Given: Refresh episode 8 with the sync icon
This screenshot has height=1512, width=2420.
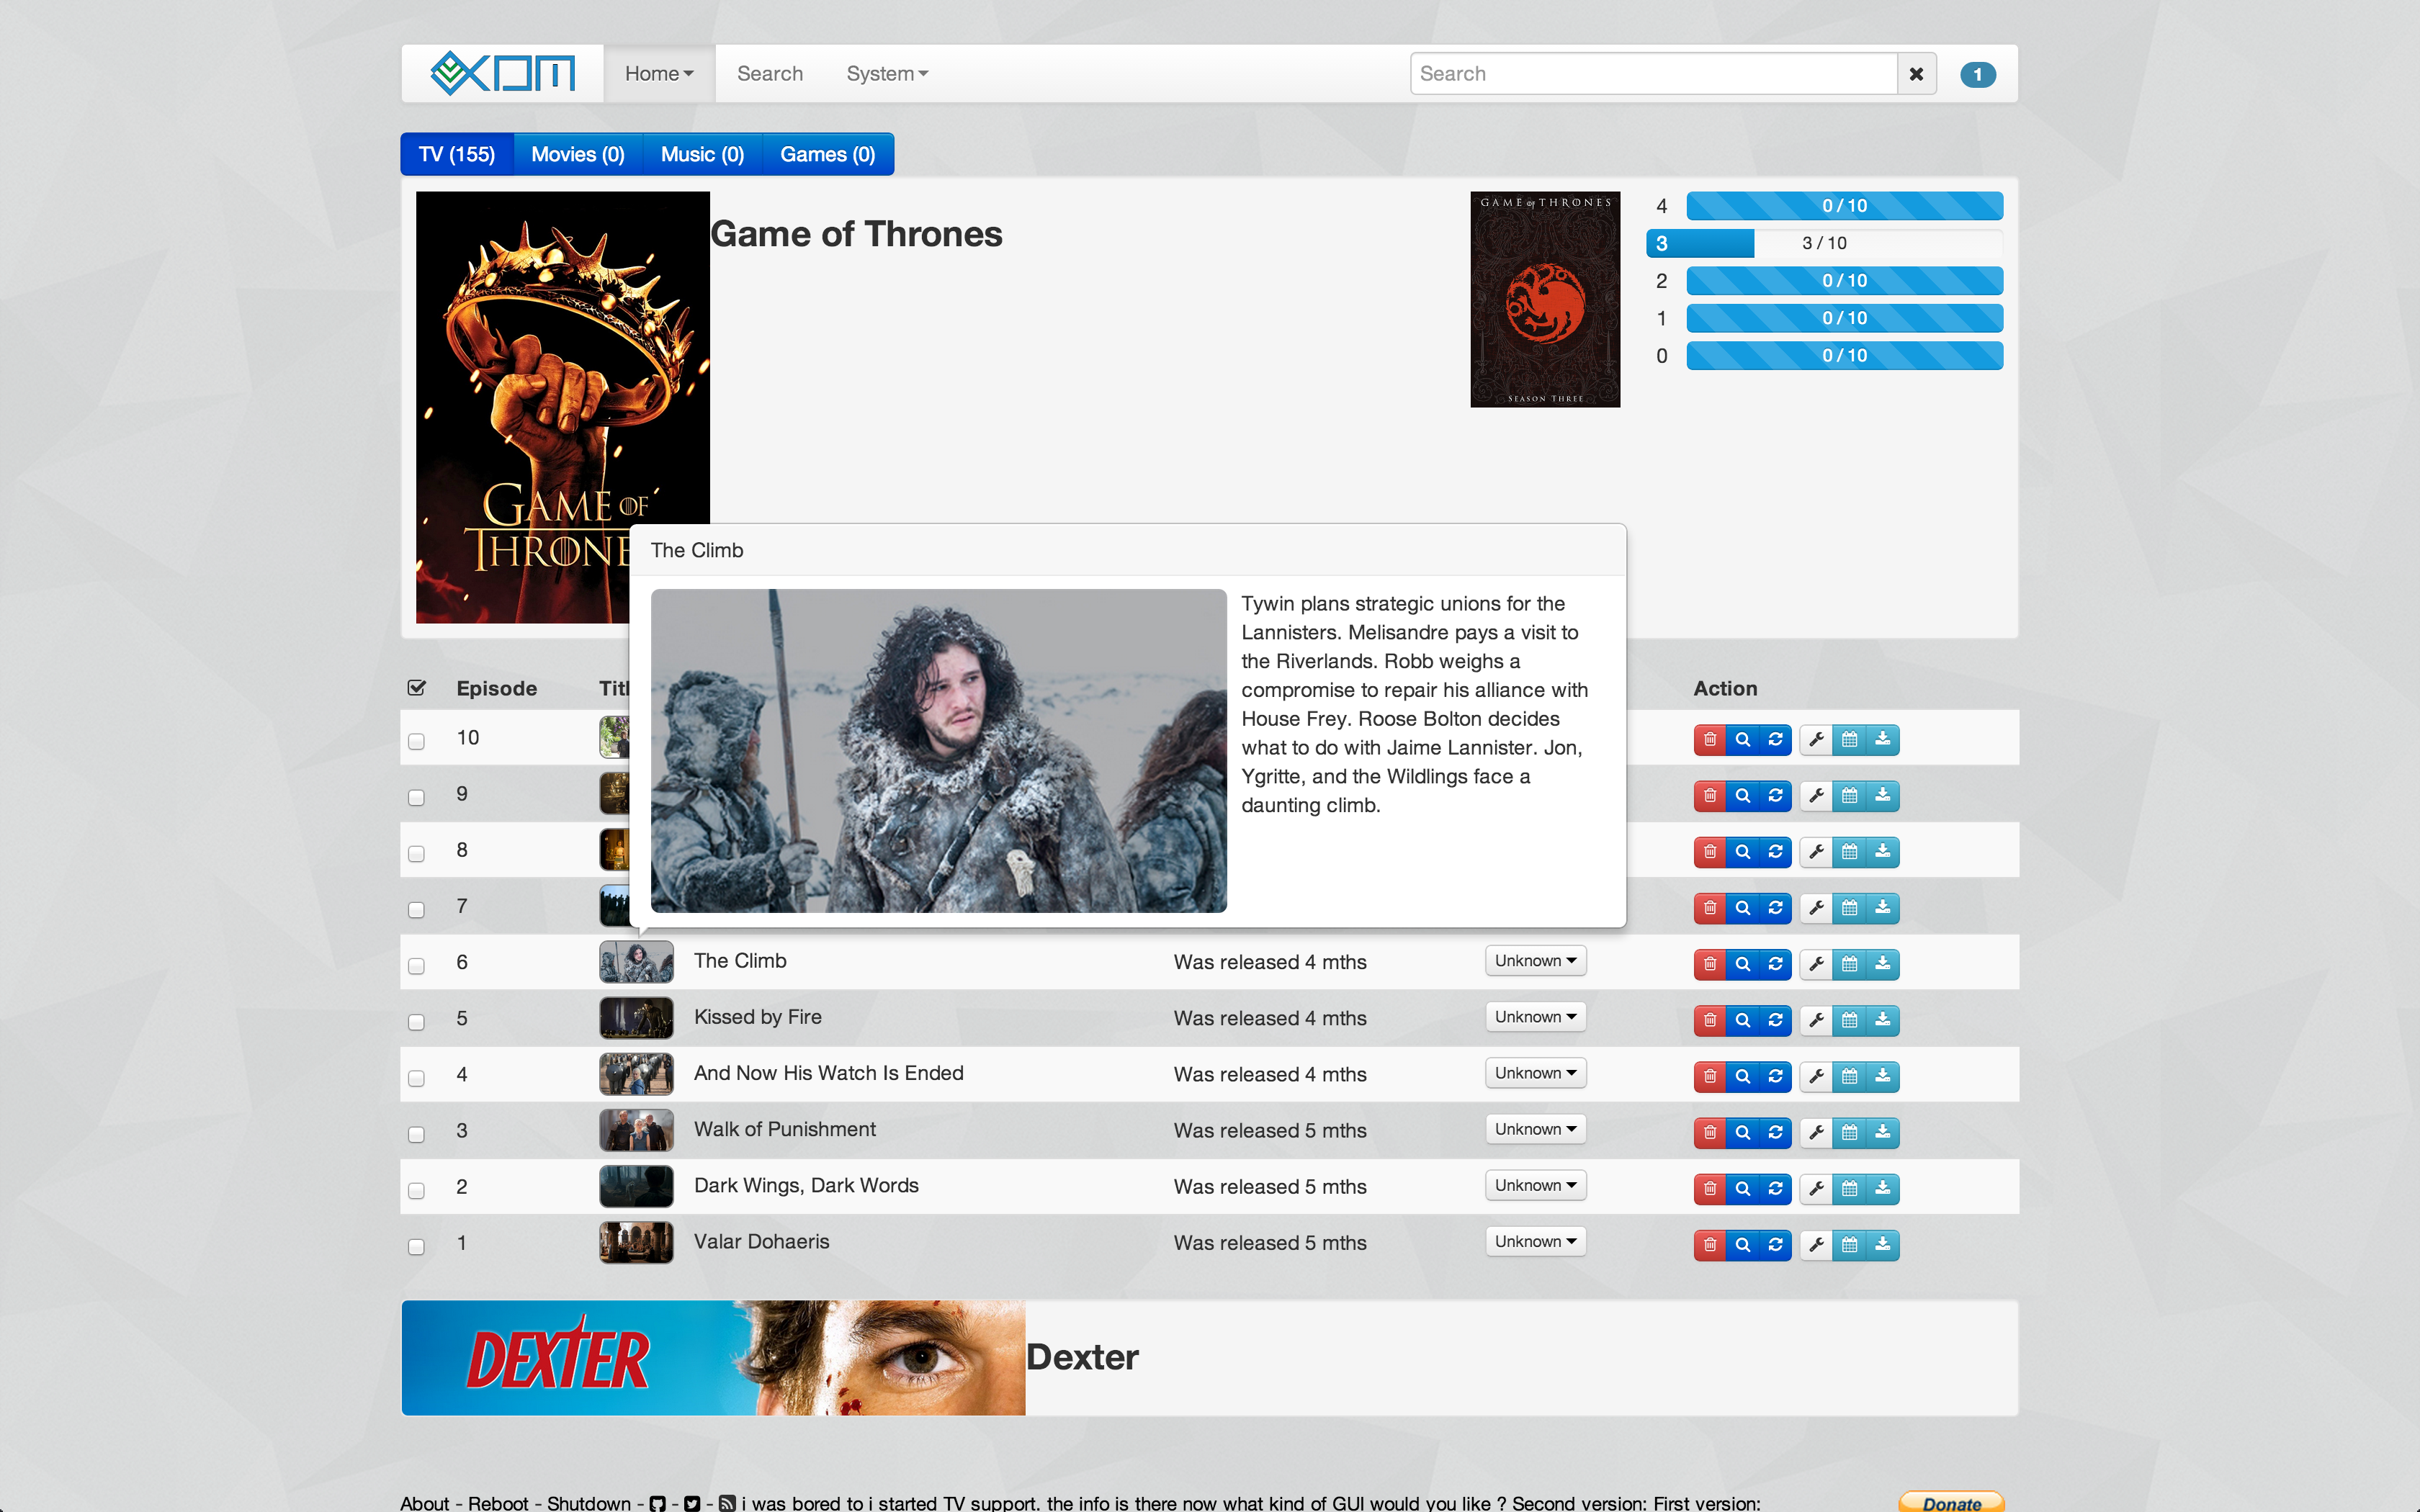Looking at the screenshot, I should coord(1776,852).
